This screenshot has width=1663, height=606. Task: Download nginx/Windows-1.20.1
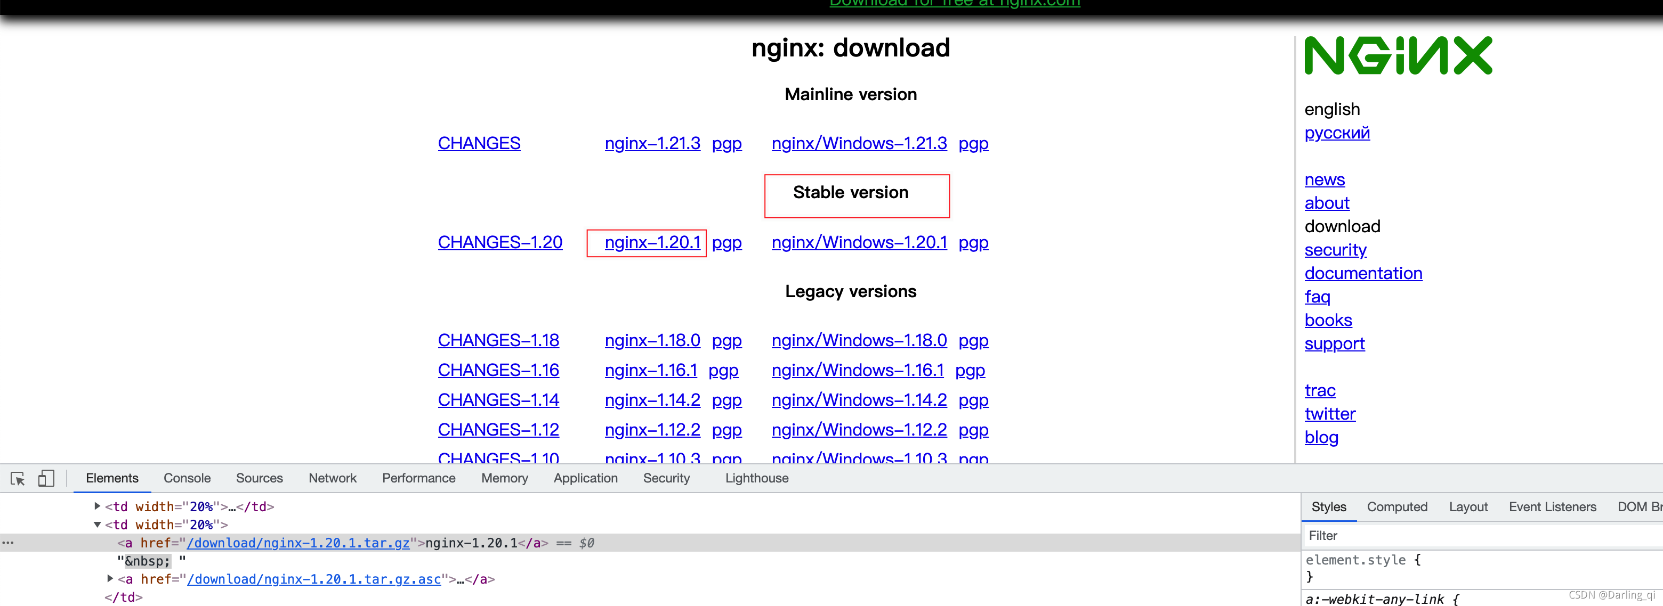(x=859, y=242)
